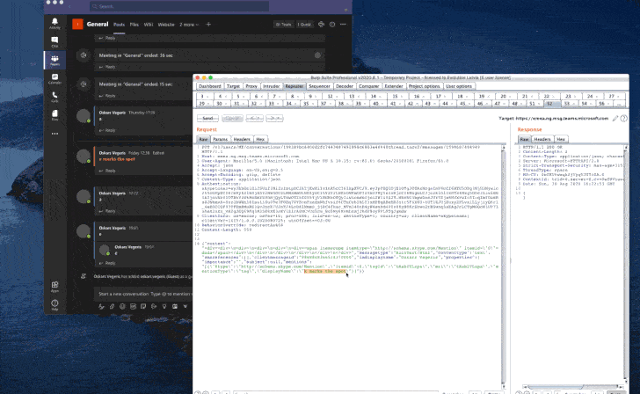Open channel info icon in Teams header
This screenshot has height=394, width=640.
click(x=332, y=25)
